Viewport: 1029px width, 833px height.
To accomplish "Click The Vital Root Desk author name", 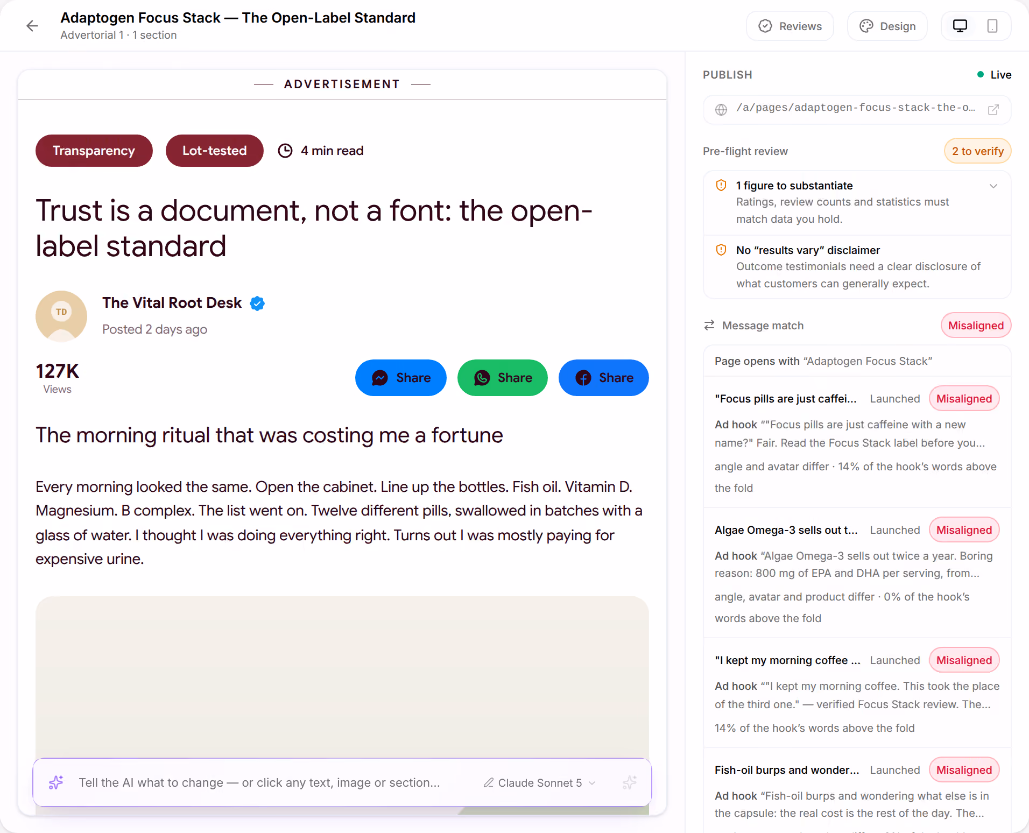I will pyautogui.click(x=172, y=303).
